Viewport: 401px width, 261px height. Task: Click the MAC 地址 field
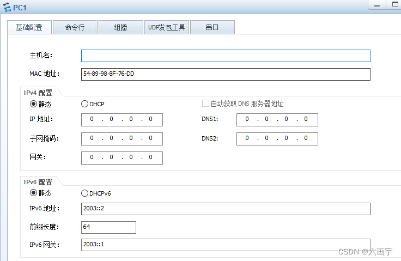(226, 74)
